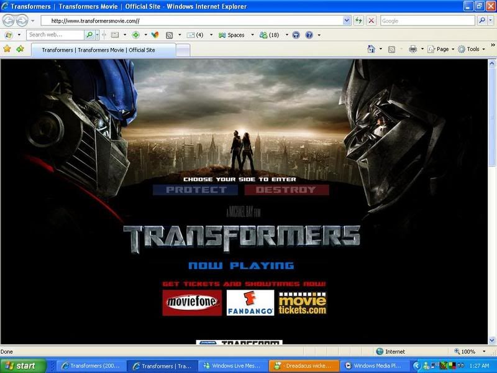The height and width of the screenshot is (373, 497).
Task: Choose the PROTECT side button
Action: point(195,190)
